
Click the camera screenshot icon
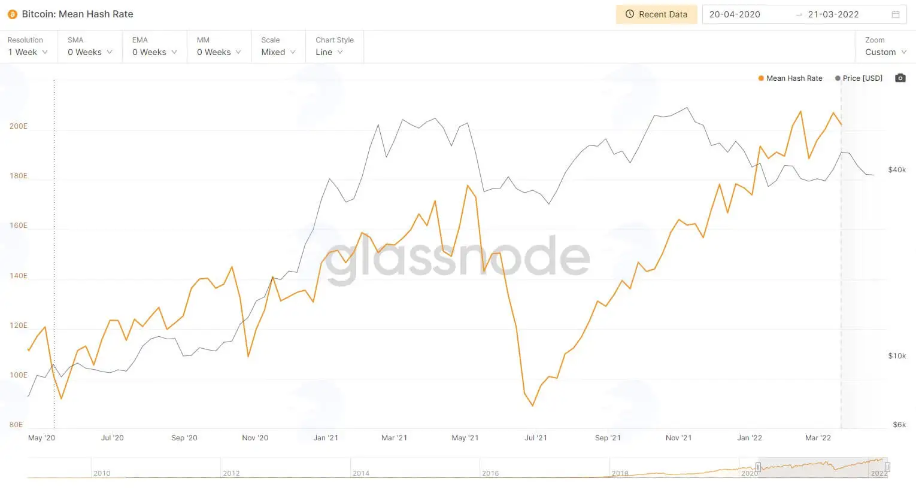(x=900, y=78)
